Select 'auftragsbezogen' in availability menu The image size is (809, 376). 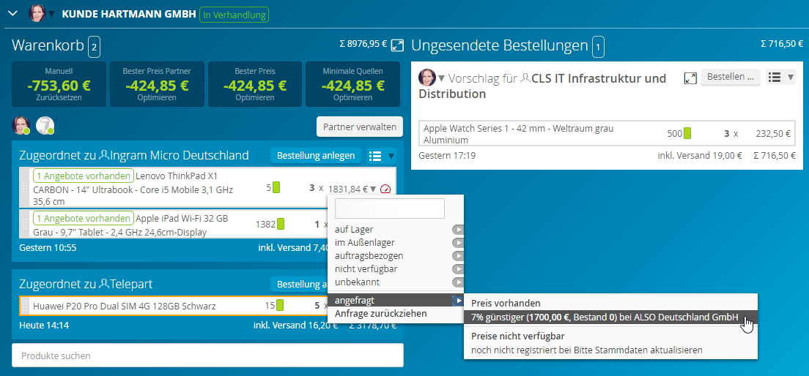point(369,256)
